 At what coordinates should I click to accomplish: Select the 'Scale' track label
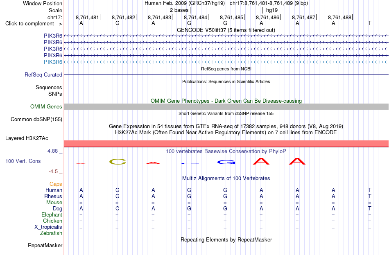[55, 10]
